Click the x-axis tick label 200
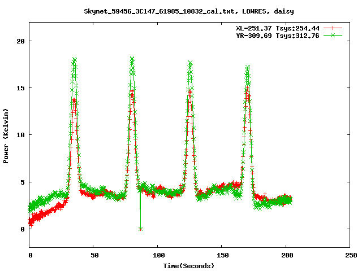Image resolution: width=362 pixels, height=271 pixels. pos(287,255)
